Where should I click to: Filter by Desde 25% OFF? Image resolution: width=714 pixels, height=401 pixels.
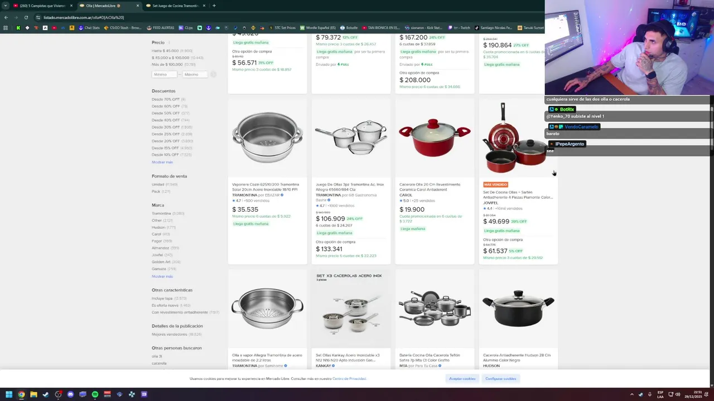tap(166, 134)
